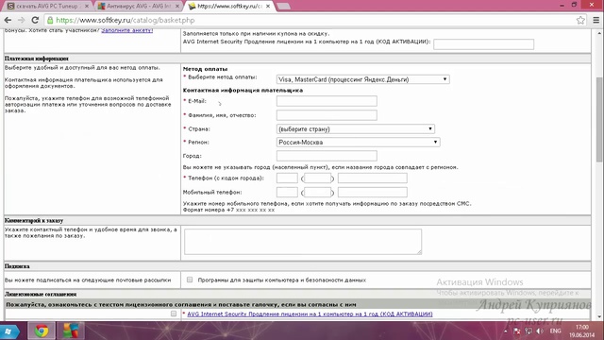Select the softkey.ru basket tab
This screenshot has height=340, width=604.
[x=229, y=7]
